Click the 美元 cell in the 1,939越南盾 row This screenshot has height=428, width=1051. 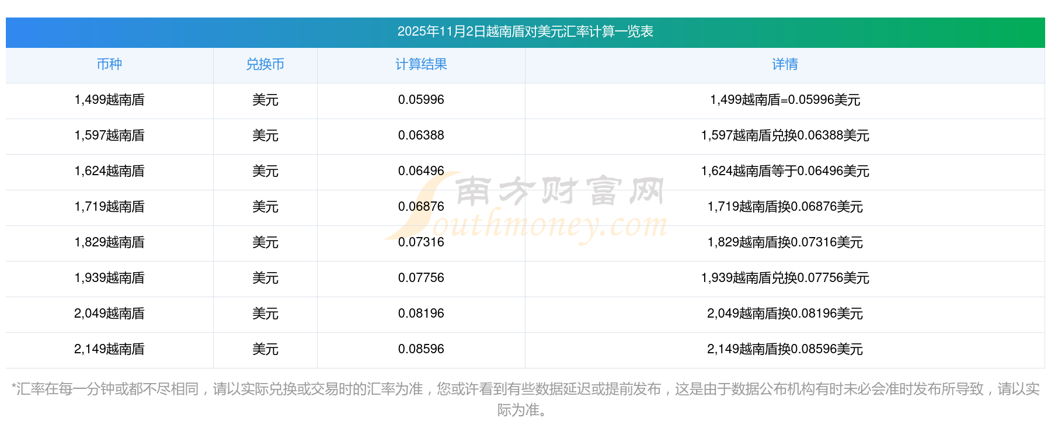pos(265,278)
